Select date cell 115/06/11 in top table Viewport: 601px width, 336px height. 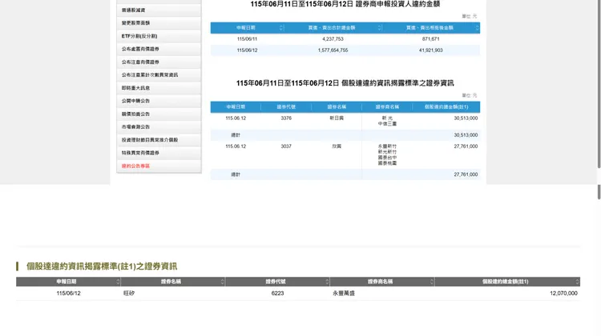click(x=248, y=39)
